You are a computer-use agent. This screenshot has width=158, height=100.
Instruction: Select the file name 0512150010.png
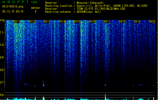13,6
